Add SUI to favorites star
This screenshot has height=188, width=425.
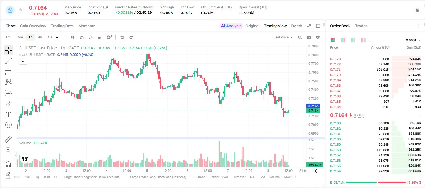[x=21, y=10]
